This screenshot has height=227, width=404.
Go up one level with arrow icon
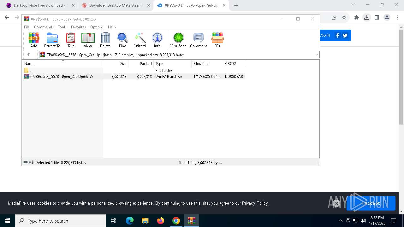pos(29,55)
